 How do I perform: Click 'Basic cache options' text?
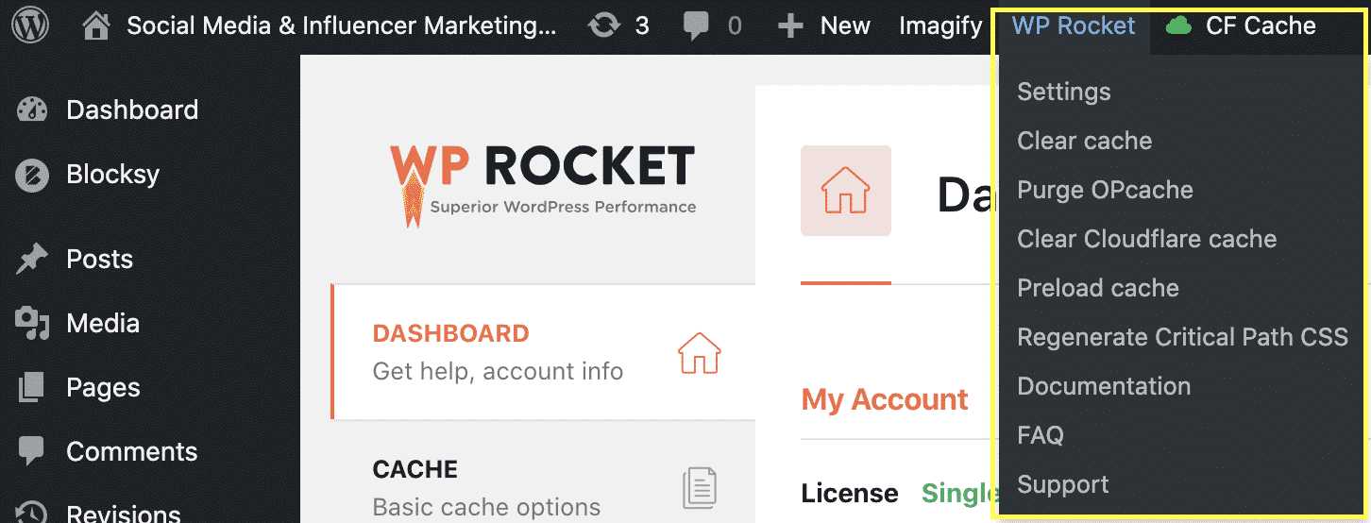[486, 507]
